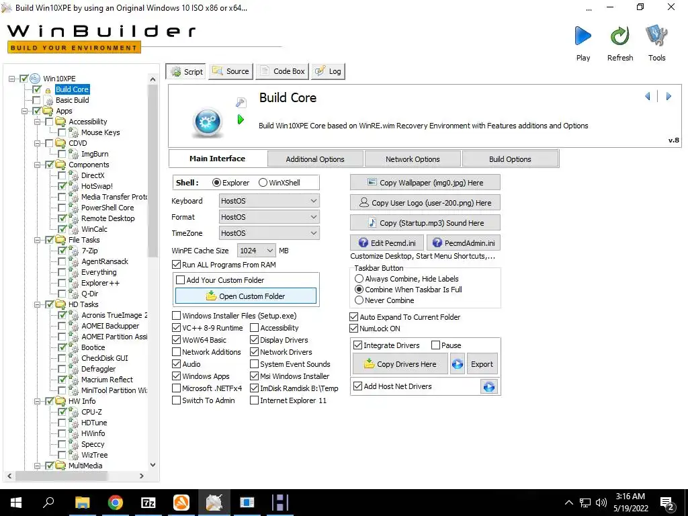Open the TimeZone dropdown
Screen dimensions: 688x516
tap(269, 233)
